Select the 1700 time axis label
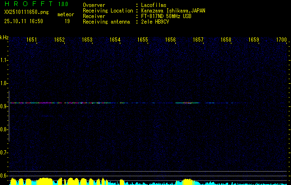The width and height of the screenshot is (291, 185). click(281, 40)
